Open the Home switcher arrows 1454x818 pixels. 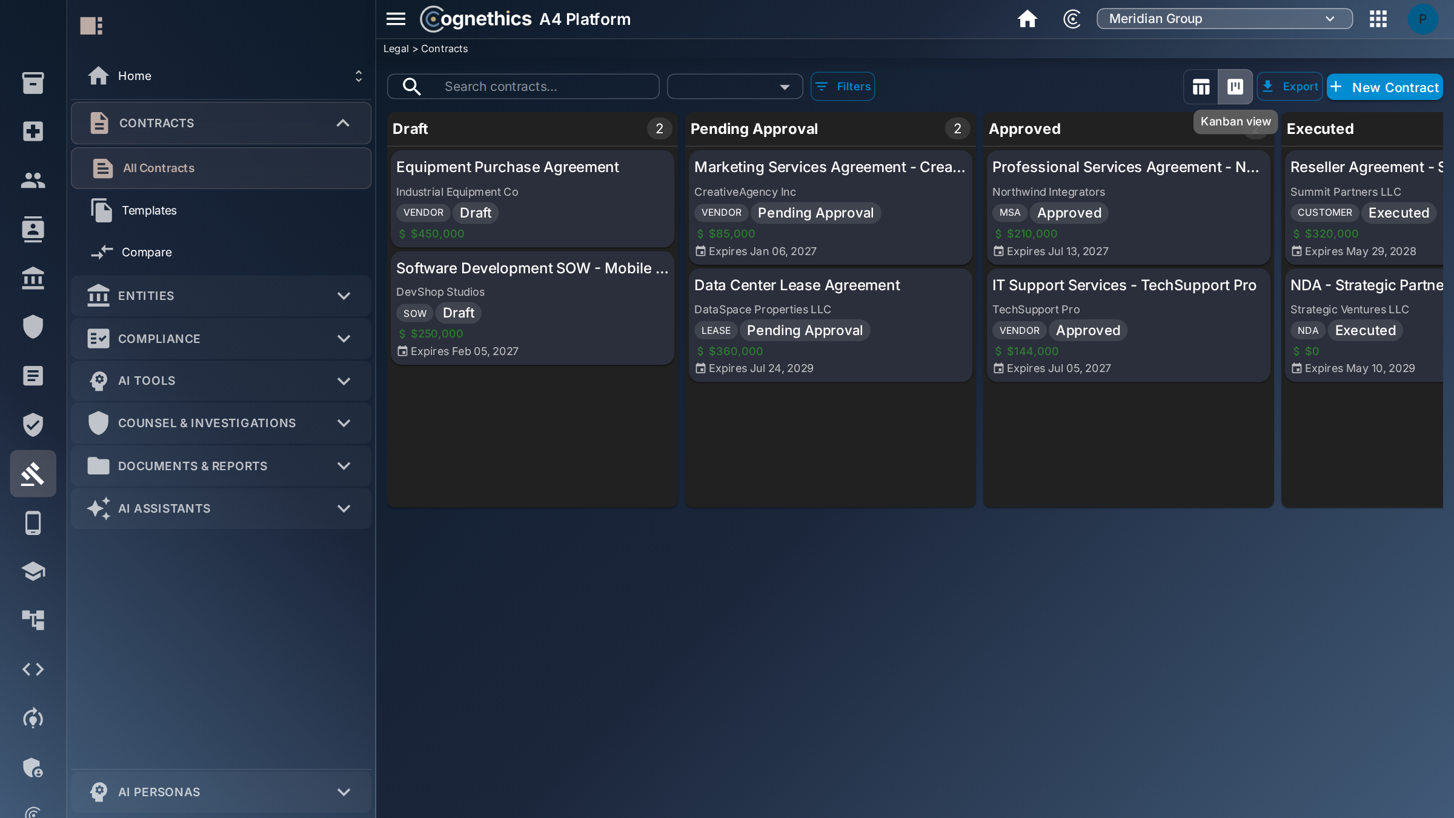[x=359, y=76]
